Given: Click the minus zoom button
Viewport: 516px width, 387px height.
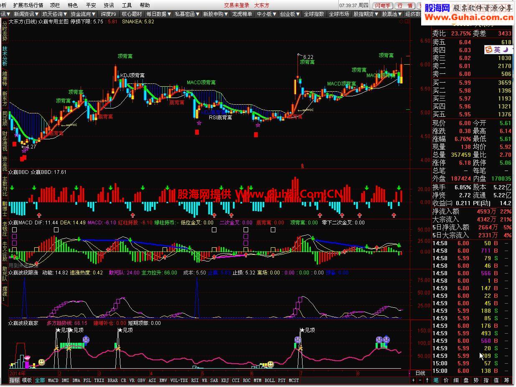Looking at the screenshot, I should [420, 380].
